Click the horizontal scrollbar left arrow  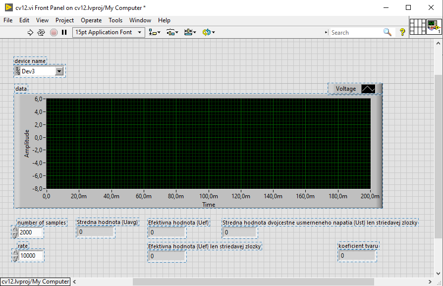pos(74,282)
